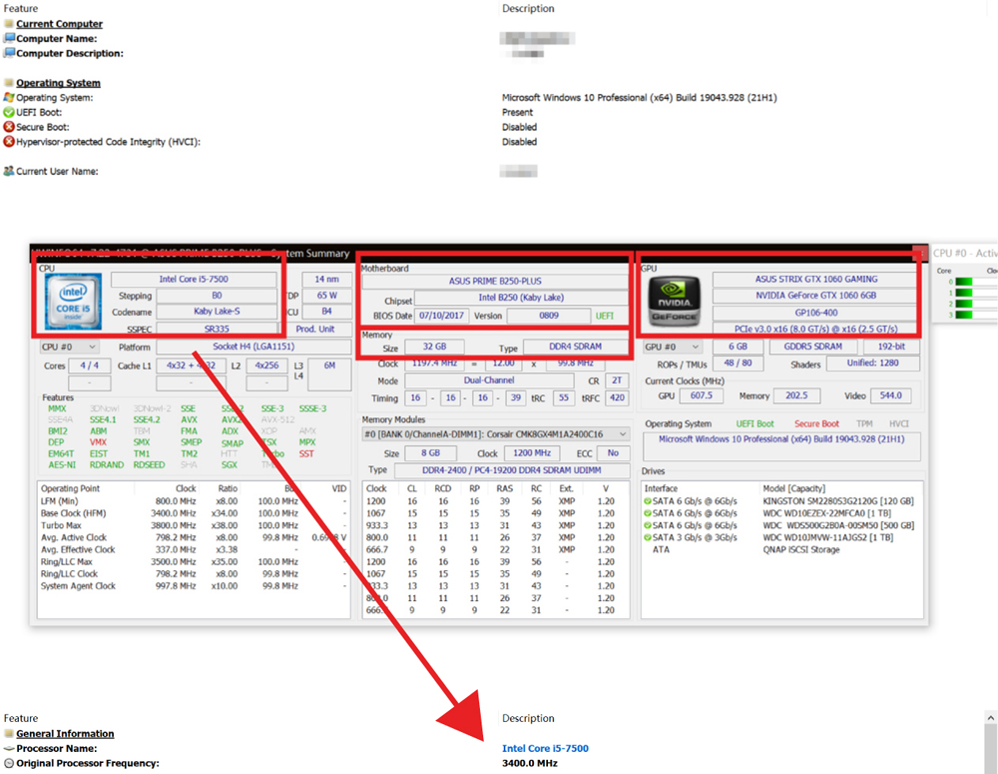Screen dimensions: 998x774
Task: Click the Prod. Unit field
Action: 314,330
